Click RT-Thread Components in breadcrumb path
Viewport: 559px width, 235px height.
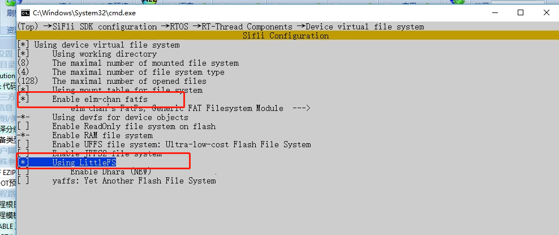click(x=247, y=27)
